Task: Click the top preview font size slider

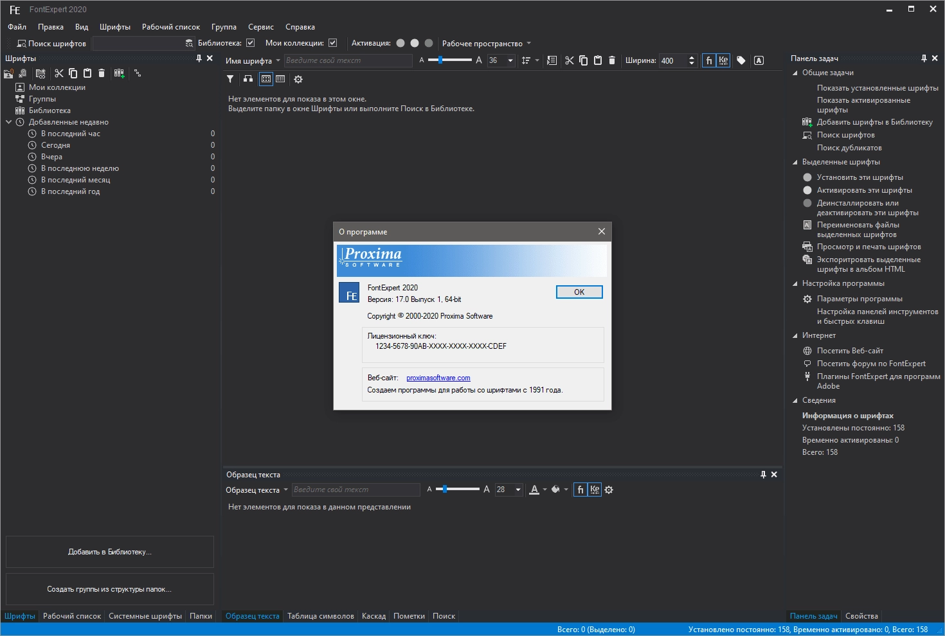Action: point(450,60)
